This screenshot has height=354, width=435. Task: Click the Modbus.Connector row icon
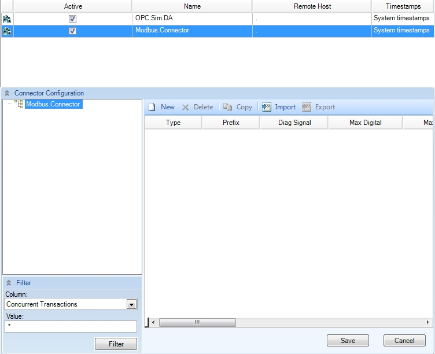pos(7,31)
